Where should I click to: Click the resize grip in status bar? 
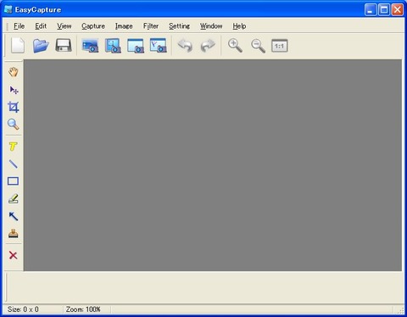(x=401, y=310)
